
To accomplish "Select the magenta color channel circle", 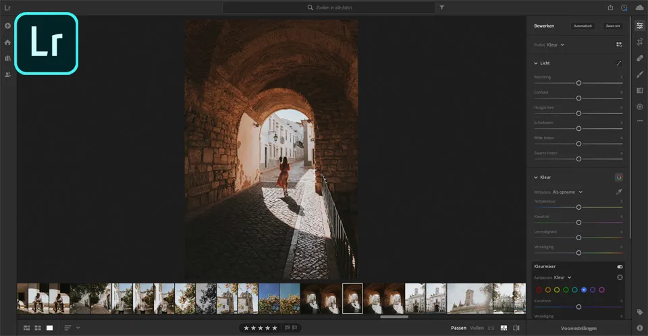I will 601,289.
